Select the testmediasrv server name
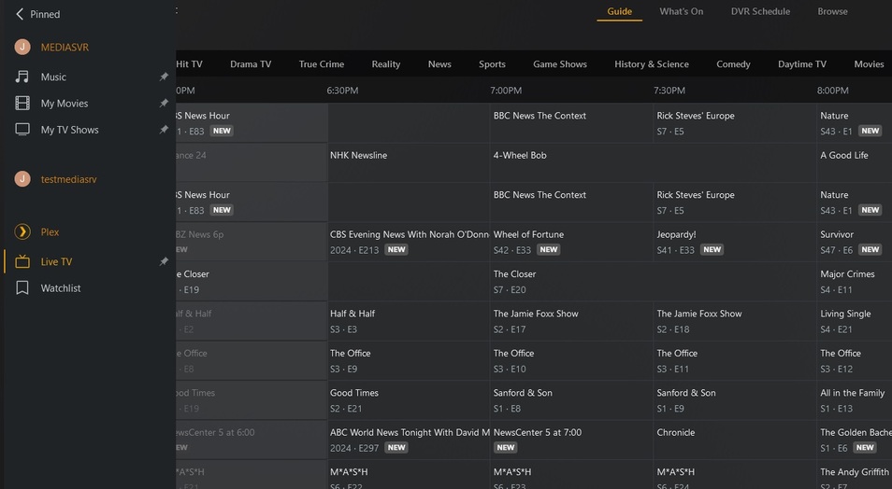Screen dimensions: 892x489 68,179
